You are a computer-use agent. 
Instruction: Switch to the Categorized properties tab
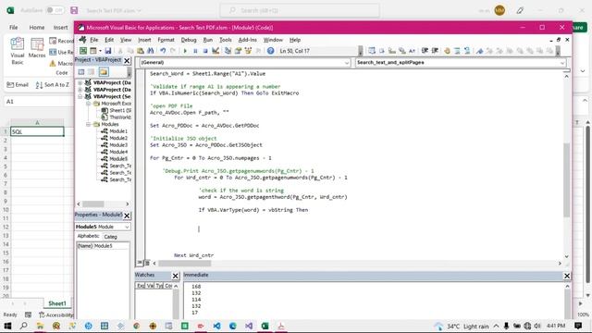coord(111,237)
